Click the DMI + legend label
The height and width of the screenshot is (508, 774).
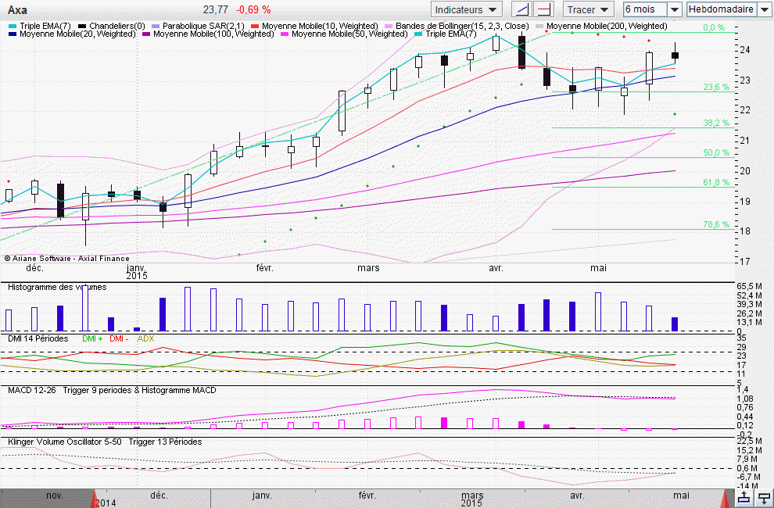click(x=92, y=338)
